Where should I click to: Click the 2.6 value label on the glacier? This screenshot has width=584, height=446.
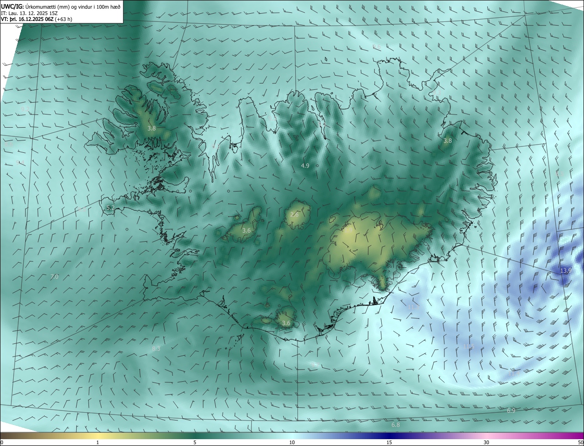(x=294, y=214)
